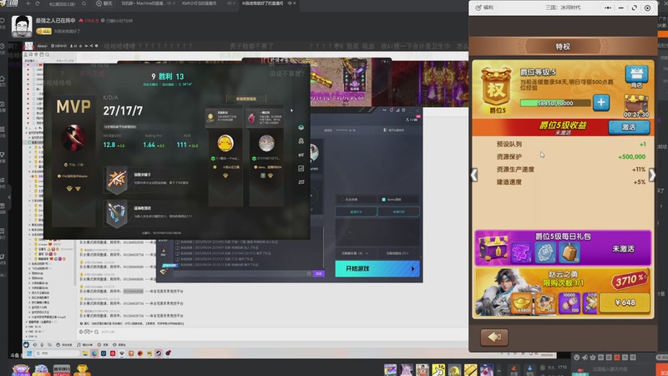Expand the gift bar with up chevron
The height and width of the screenshot is (376, 668).
click(x=498, y=370)
